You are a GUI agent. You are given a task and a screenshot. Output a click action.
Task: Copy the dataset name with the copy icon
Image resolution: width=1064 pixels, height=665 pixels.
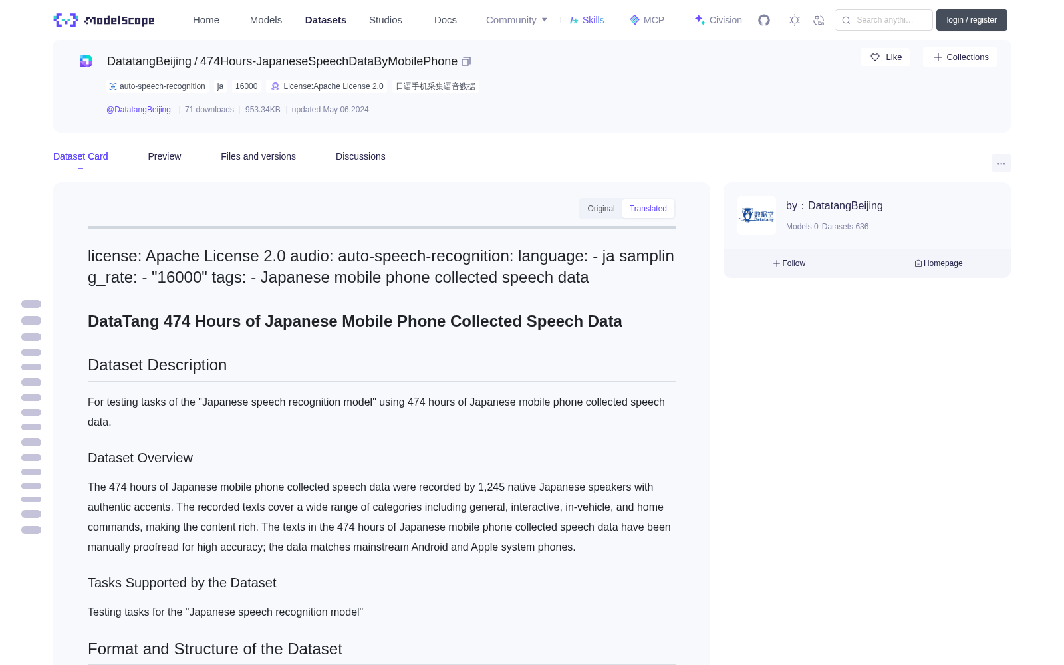(466, 61)
